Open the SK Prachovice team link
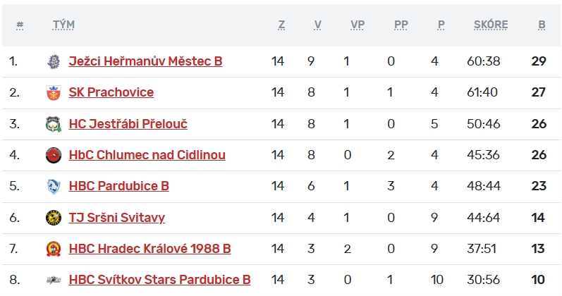 click(x=111, y=92)
